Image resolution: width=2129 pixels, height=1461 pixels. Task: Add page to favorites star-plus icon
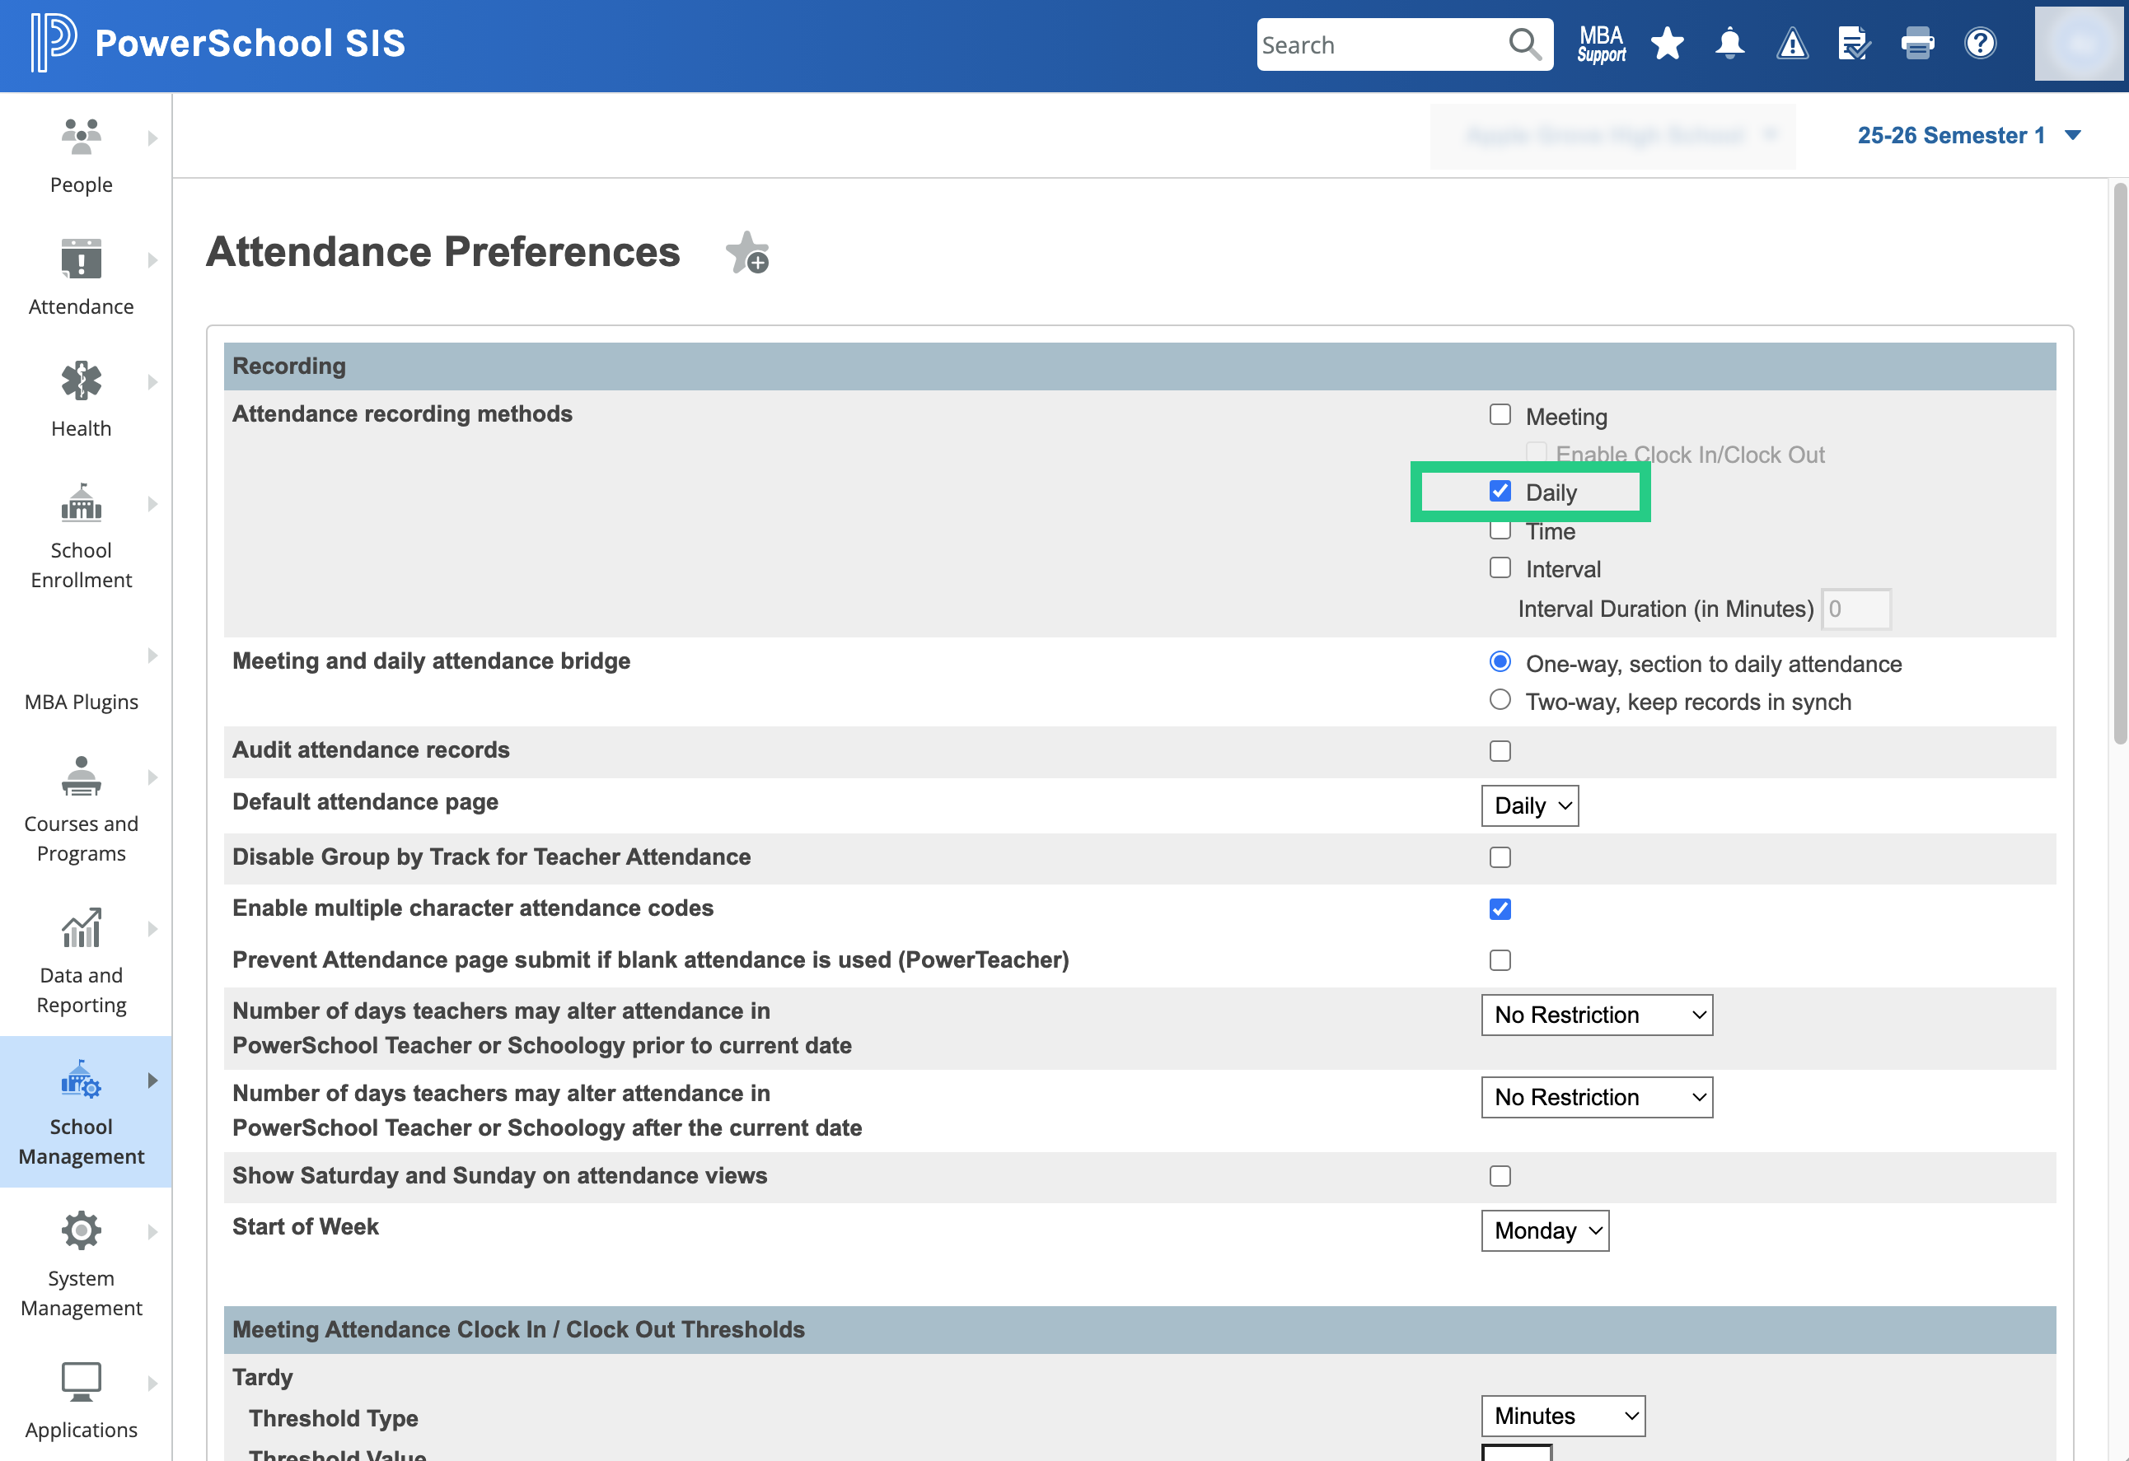coord(747,253)
